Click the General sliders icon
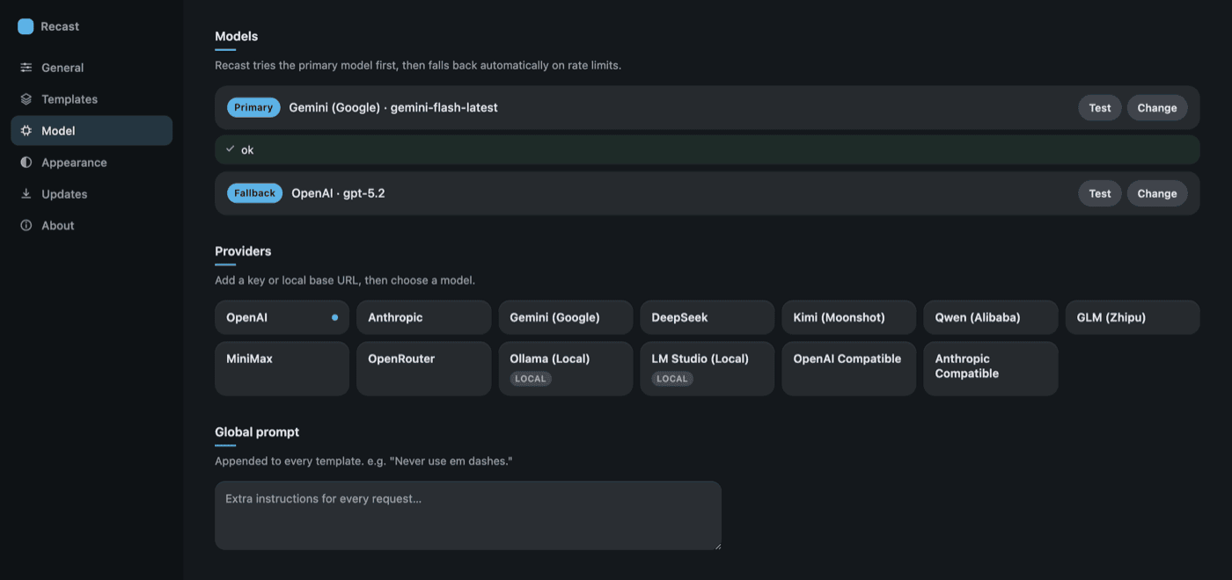 (x=26, y=68)
